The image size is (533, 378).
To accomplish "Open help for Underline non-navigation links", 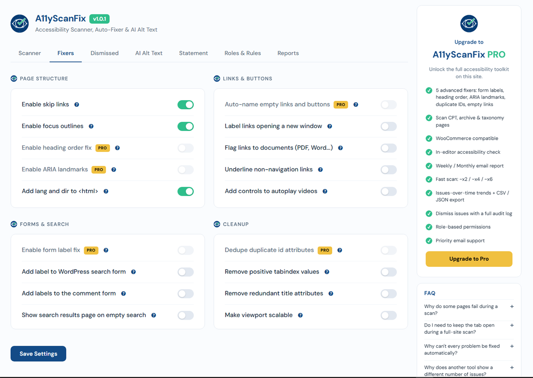I will pos(320,170).
